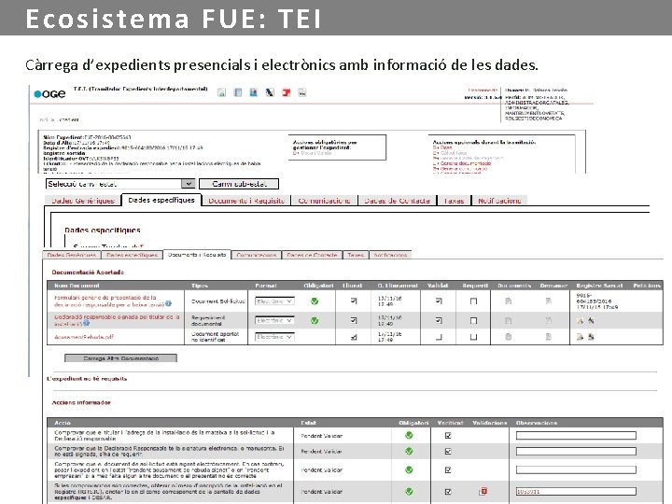Click the 'Documentació Aportada' heading
This screenshot has height=504, width=672.
[88, 273]
